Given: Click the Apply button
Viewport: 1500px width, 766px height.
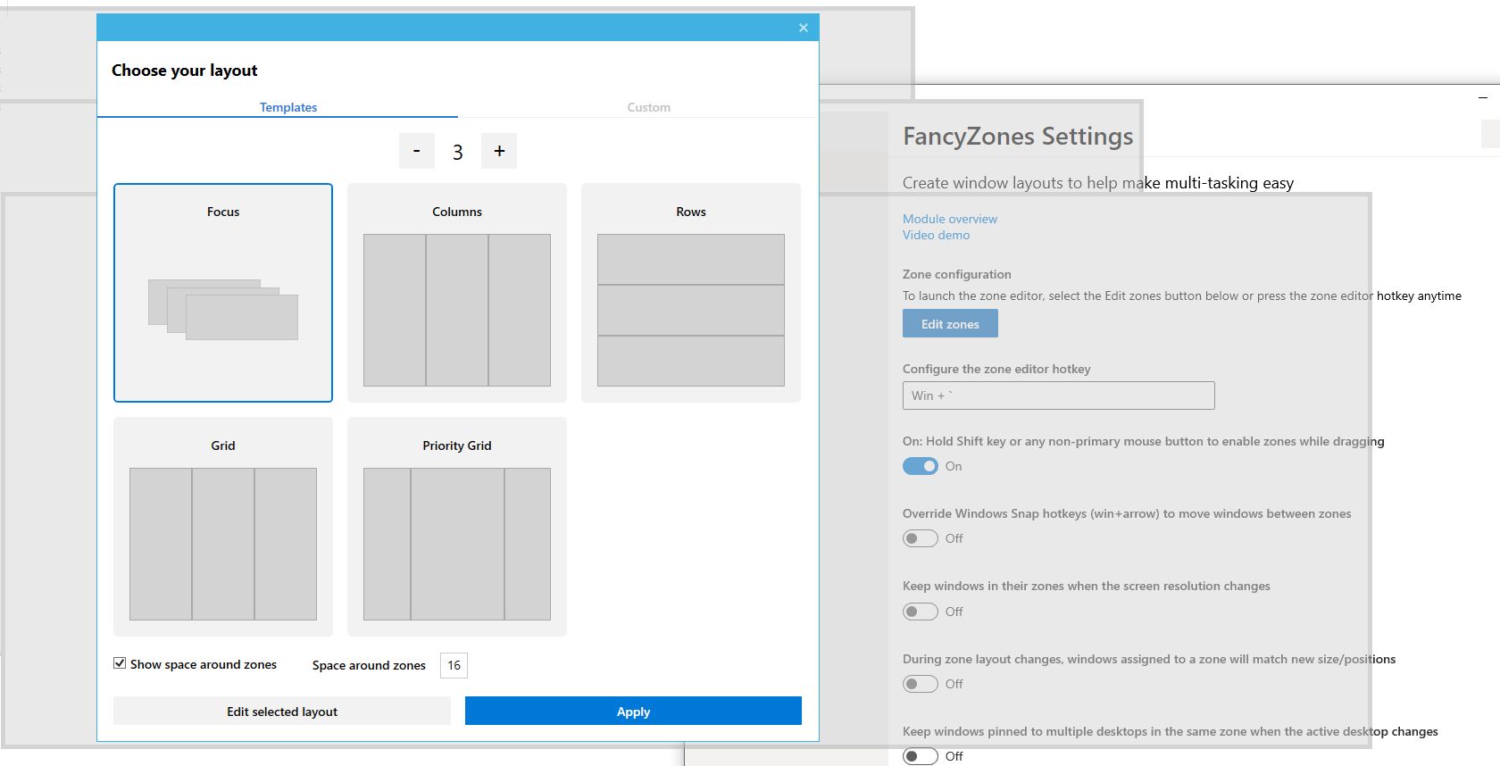Looking at the screenshot, I should (633, 712).
